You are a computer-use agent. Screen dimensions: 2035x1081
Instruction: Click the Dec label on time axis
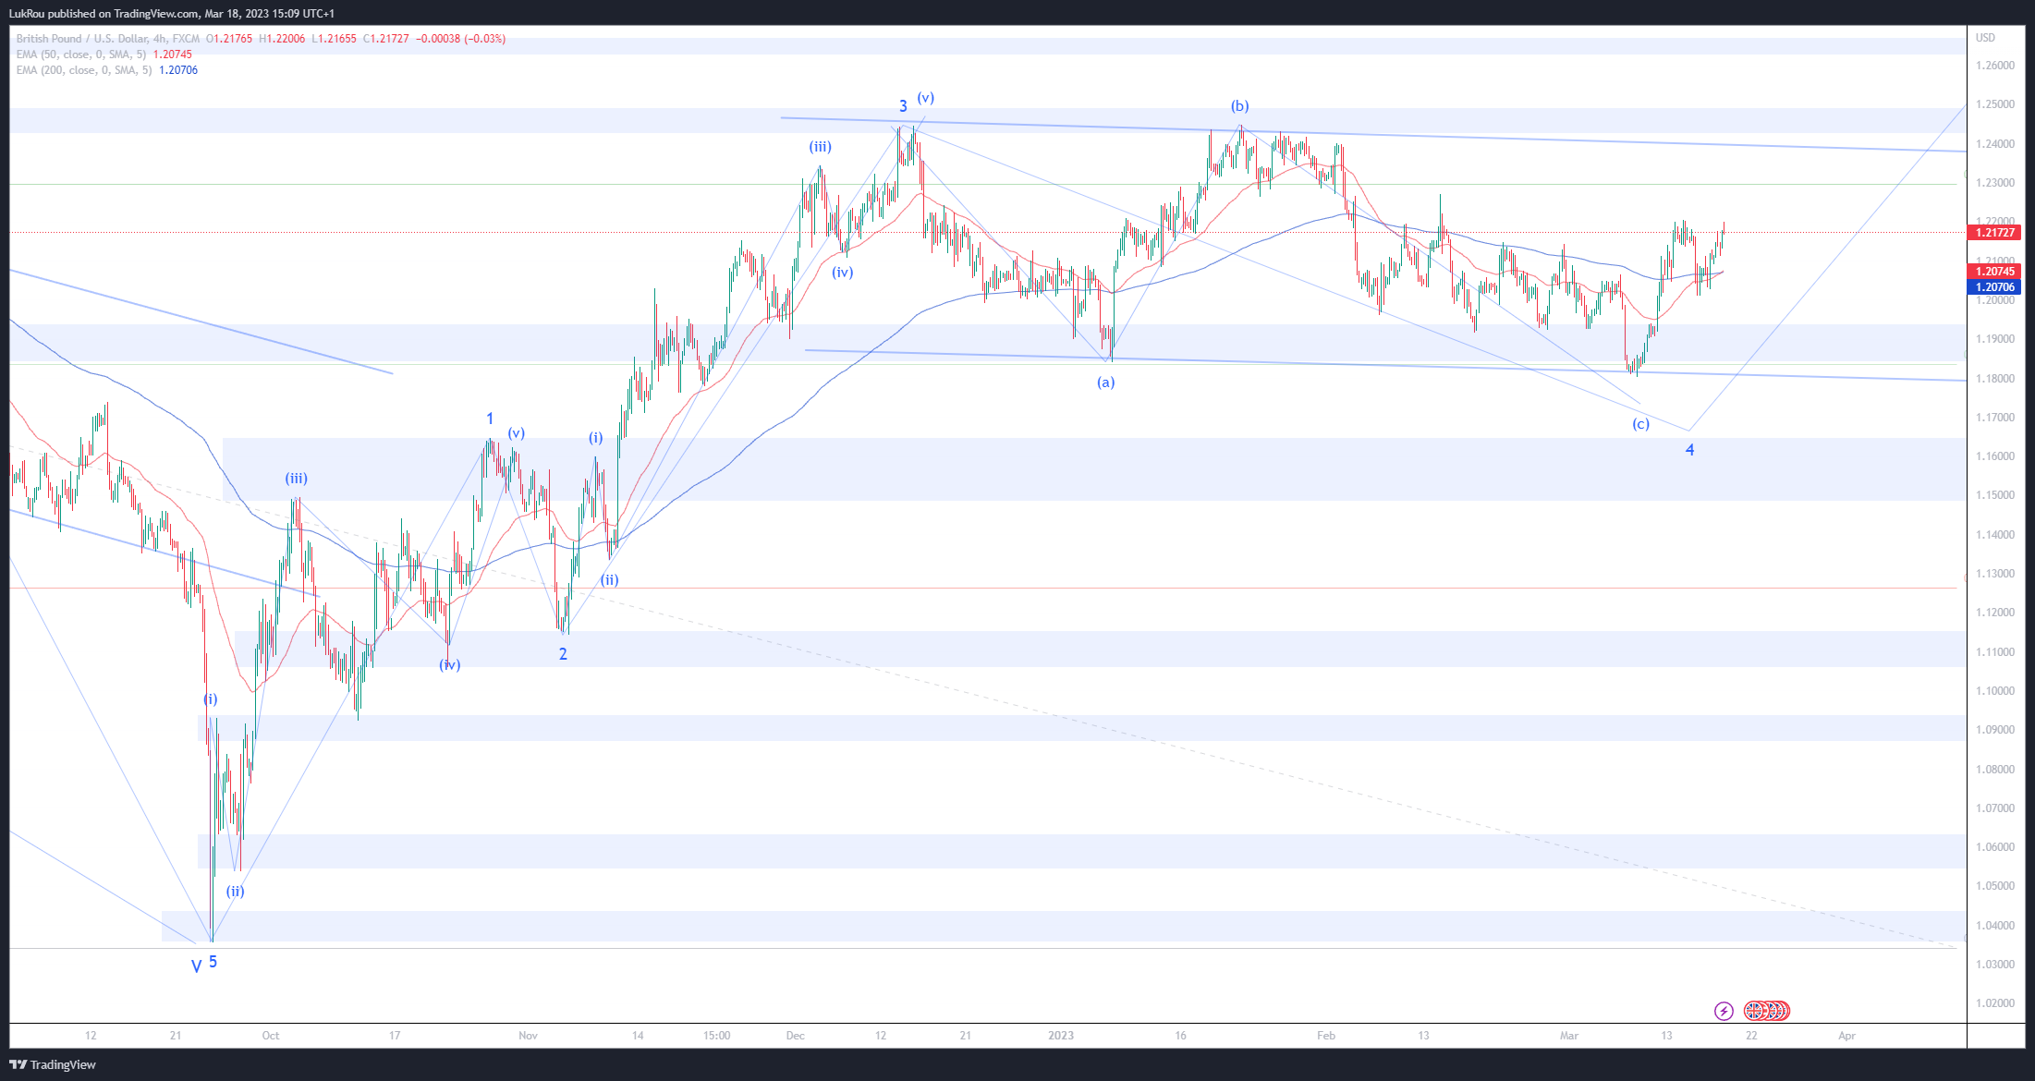point(795,1036)
